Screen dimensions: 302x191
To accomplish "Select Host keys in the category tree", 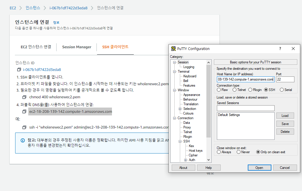I will click(196, 151).
